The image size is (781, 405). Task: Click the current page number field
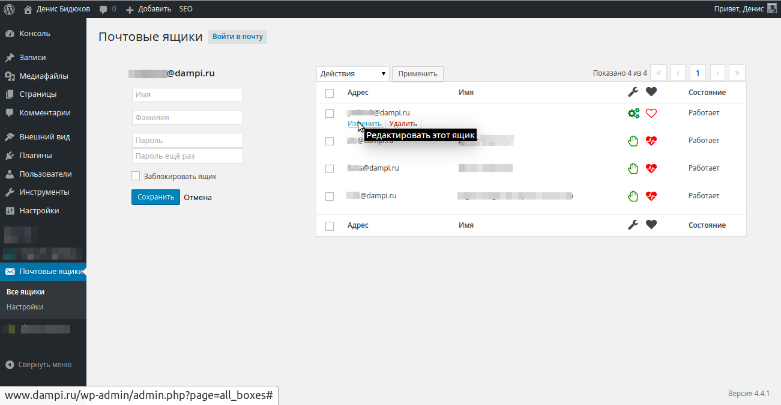[x=698, y=73]
